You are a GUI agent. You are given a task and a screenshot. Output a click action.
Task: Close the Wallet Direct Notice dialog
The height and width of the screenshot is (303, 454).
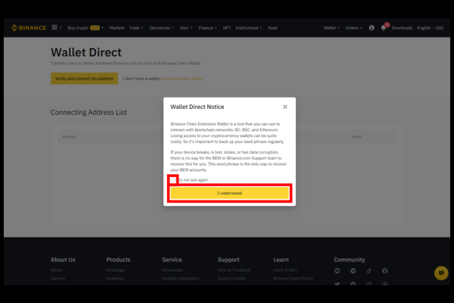point(285,107)
